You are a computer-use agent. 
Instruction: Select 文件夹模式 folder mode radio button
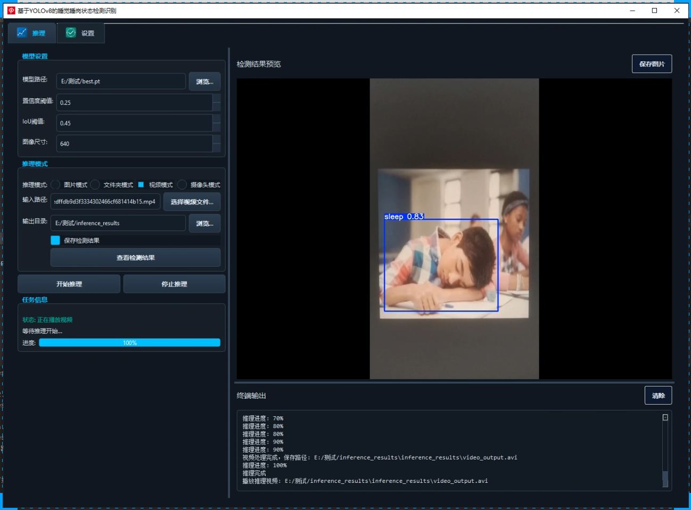click(x=95, y=185)
